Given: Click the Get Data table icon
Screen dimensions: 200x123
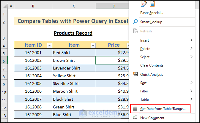Looking at the screenshot, I should coord(135,108).
